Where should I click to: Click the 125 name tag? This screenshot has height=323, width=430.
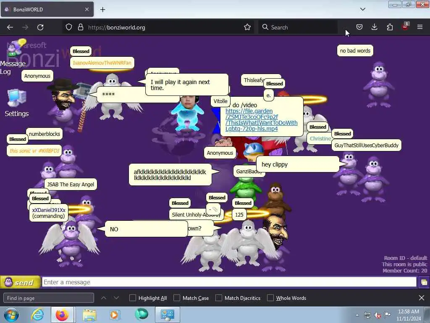tap(239, 214)
